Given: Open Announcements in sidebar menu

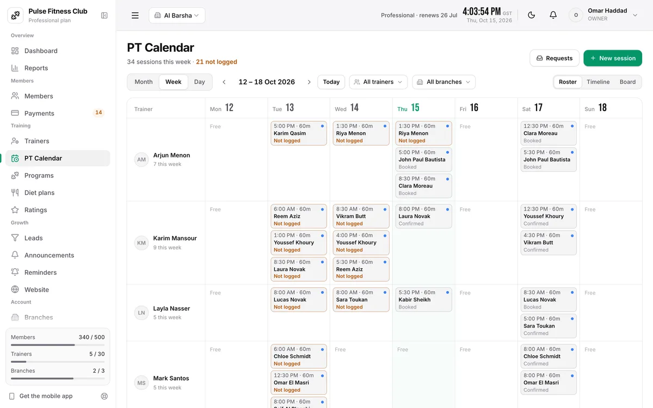Looking at the screenshot, I should point(58,255).
